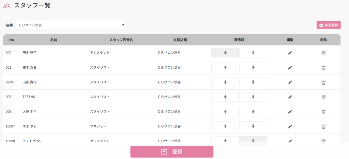Move TEST VN up in the list
The width and height of the screenshot is (349, 159).
(225, 97)
